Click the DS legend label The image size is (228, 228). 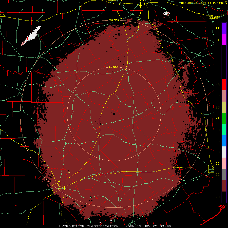point(217,152)
